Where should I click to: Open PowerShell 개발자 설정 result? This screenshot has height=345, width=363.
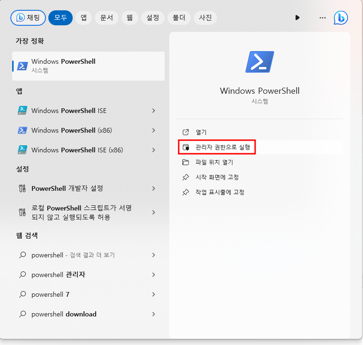click(89, 188)
